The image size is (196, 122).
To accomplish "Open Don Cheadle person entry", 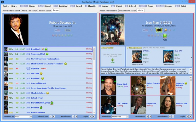I will click(x=116, y=105).
